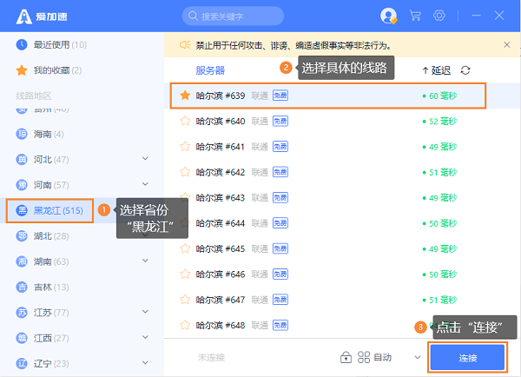Viewport: 521px width, 377px height.
Task: Select server Harbin #643
Action: [x=342, y=198]
